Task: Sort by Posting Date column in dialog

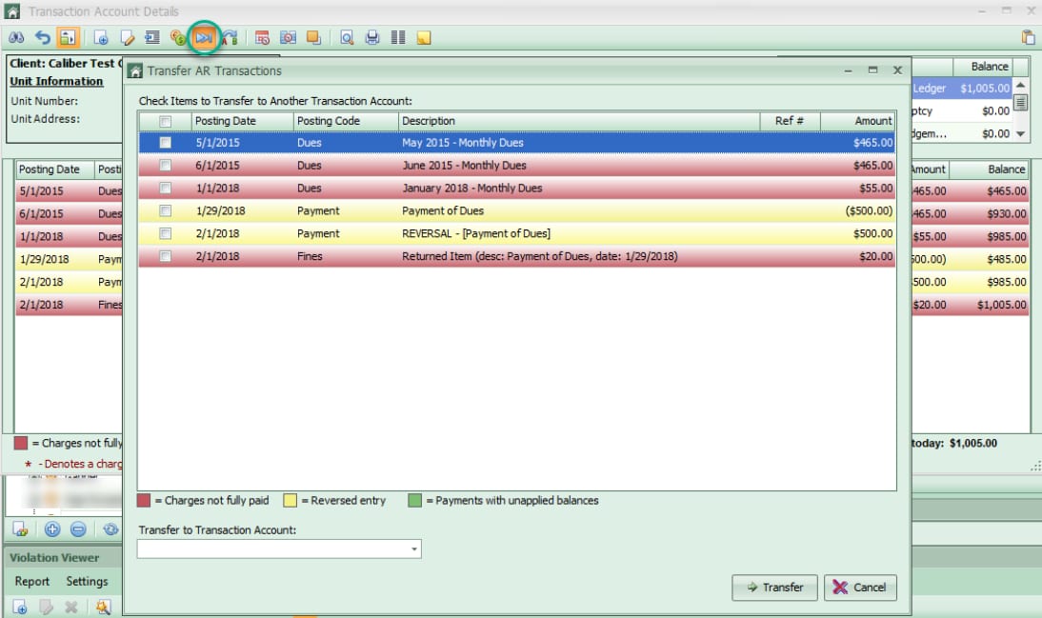Action: tap(243, 121)
